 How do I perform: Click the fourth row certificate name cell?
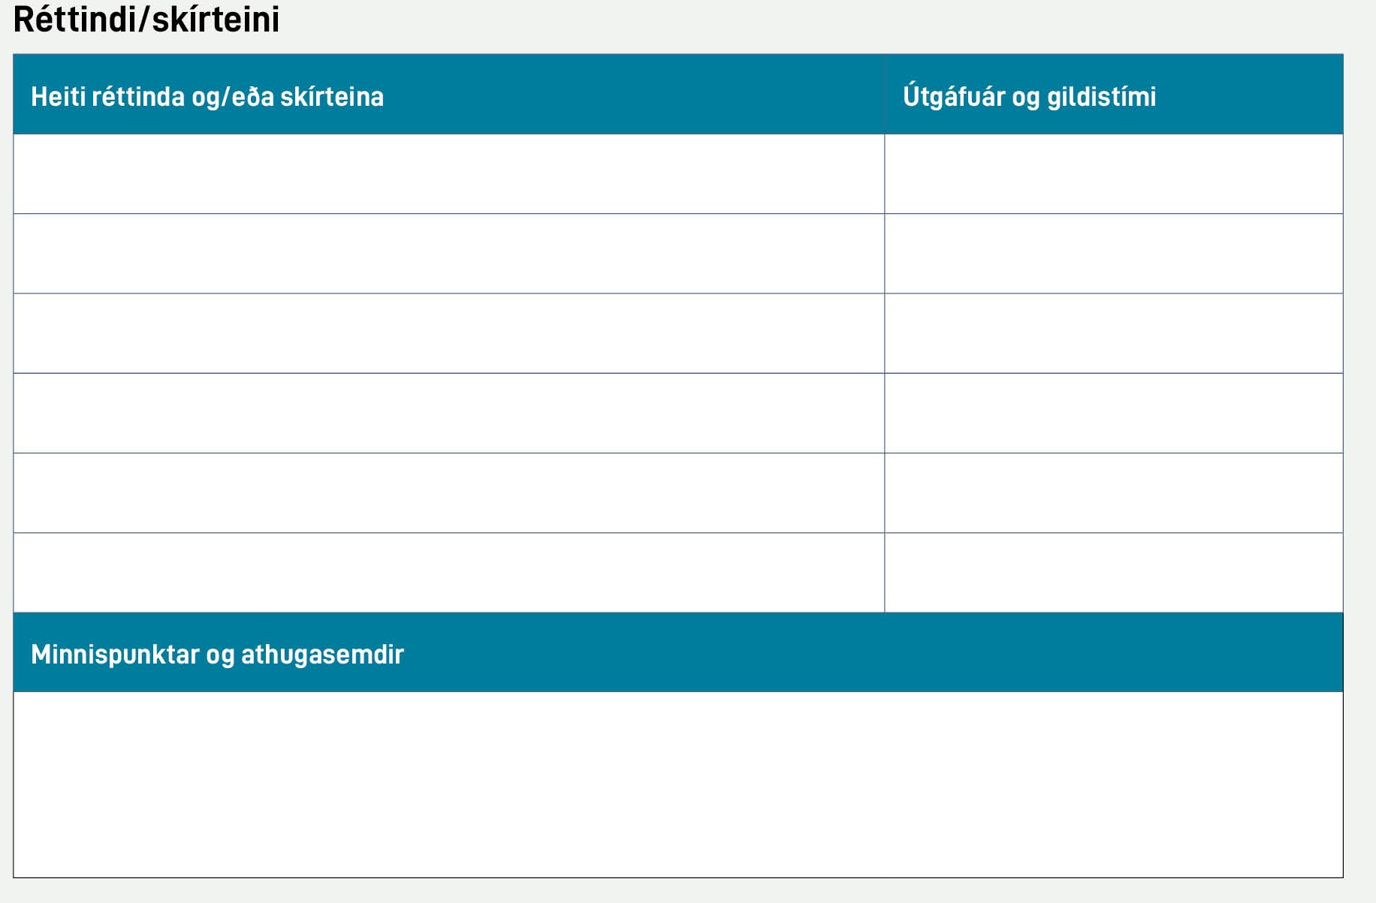[448, 413]
